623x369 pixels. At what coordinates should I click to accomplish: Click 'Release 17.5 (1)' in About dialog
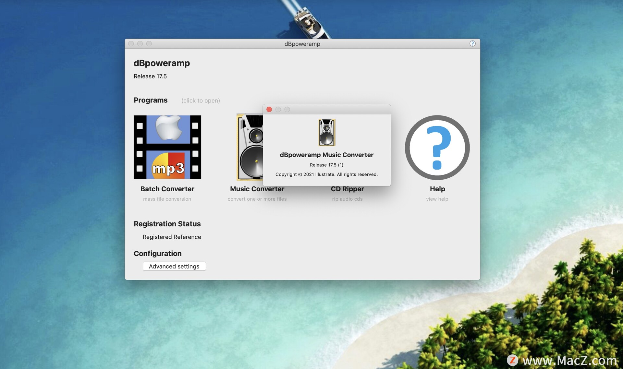click(326, 165)
